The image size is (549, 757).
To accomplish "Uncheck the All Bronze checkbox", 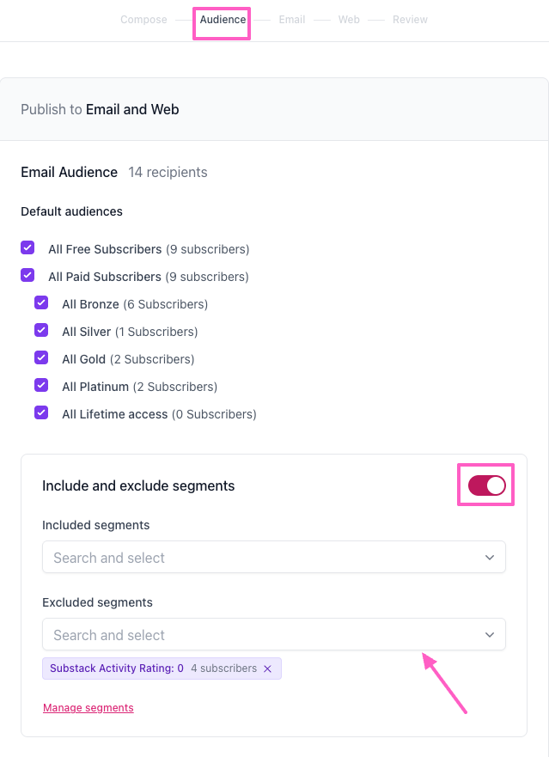I will point(41,302).
